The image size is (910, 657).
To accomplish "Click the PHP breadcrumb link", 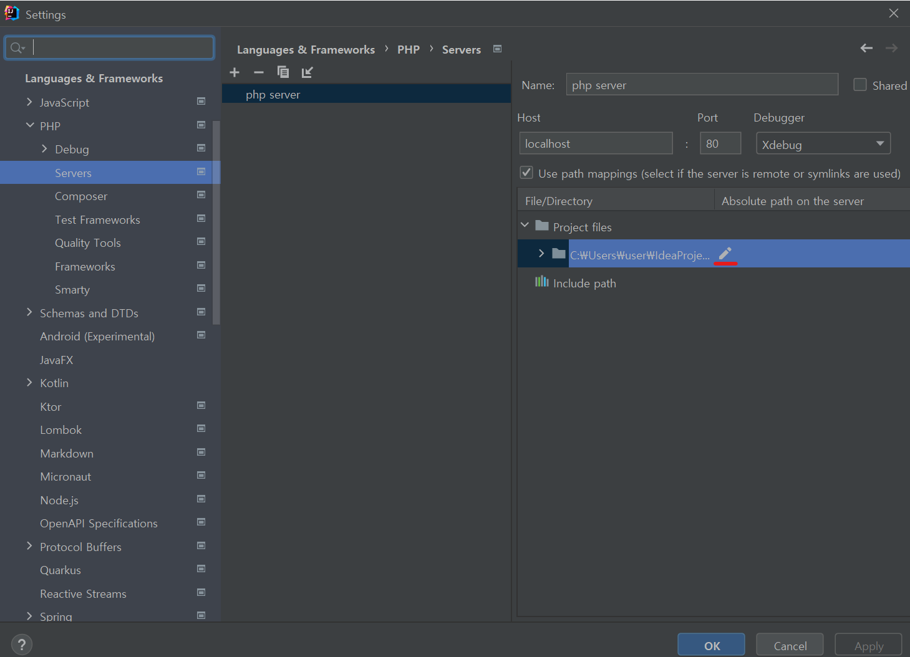I will [x=409, y=49].
